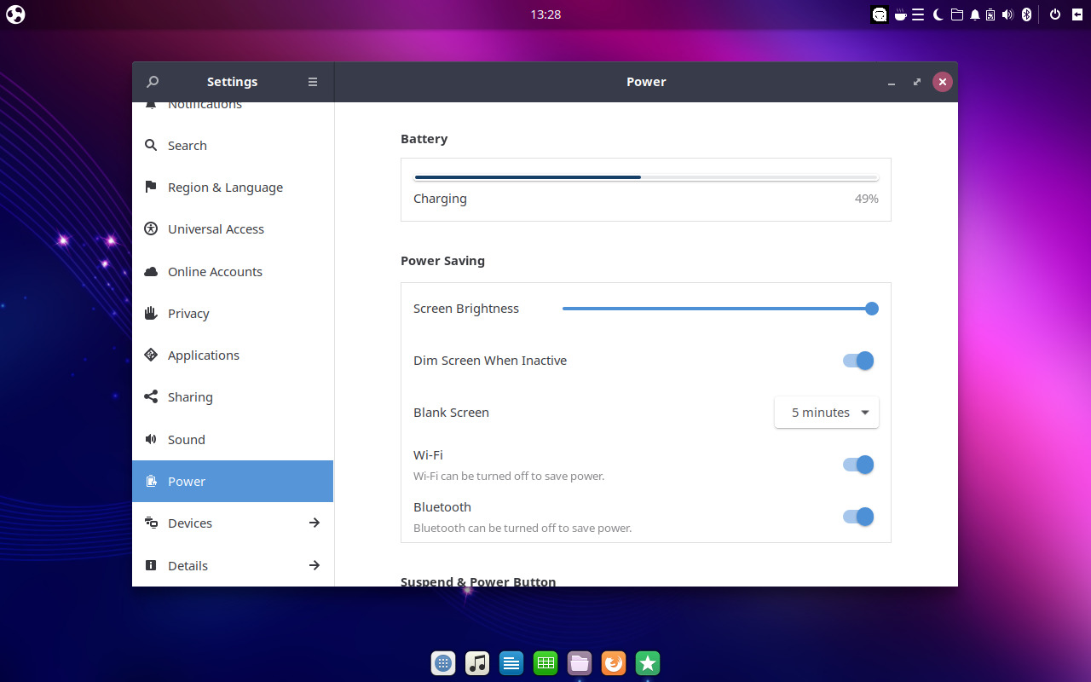Disable Dim Screen When Inactive
This screenshot has height=682, width=1091.
(857, 360)
